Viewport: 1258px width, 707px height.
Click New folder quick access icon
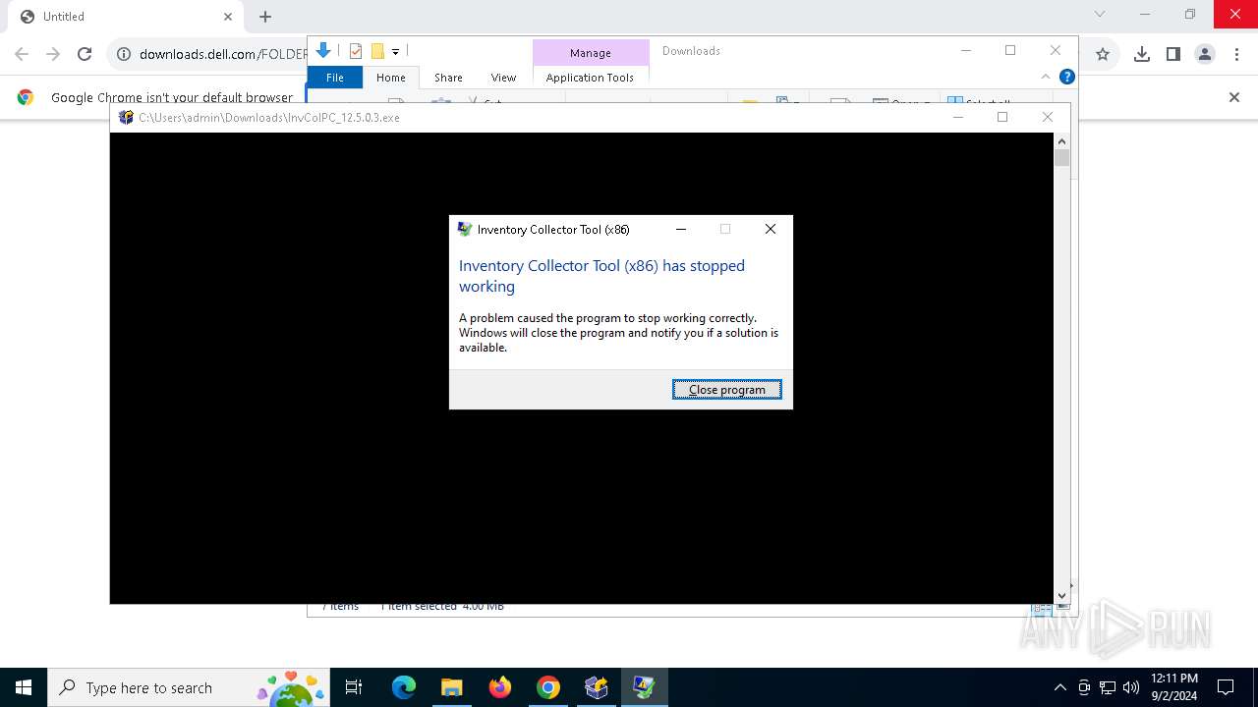(x=377, y=51)
